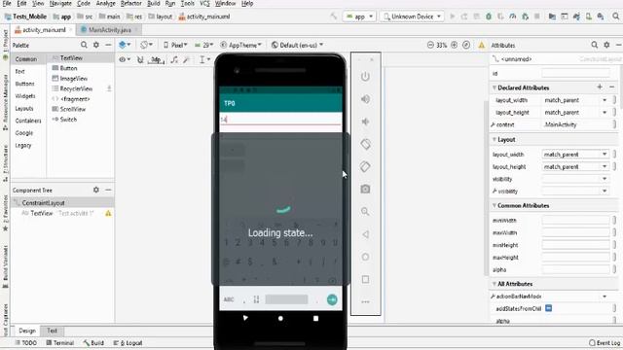
Task: Open Pixel device selector dropdown
Action: [175, 46]
